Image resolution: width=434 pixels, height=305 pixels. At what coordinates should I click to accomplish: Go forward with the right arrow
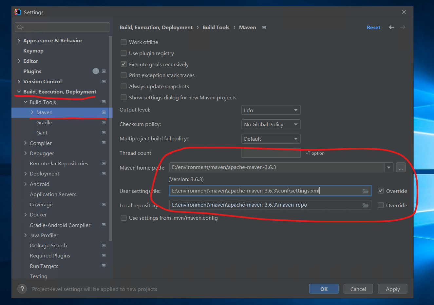coord(403,27)
